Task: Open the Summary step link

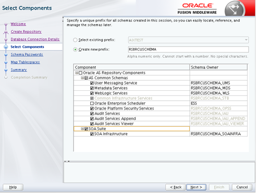Action: [19, 70]
